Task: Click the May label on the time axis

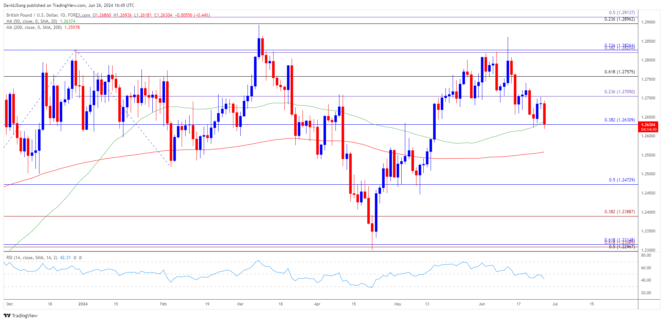Action: (398, 304)
